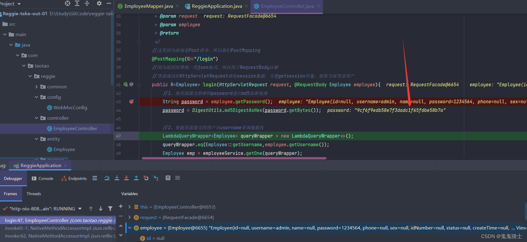Image resolution: width=527 pixels, height=242 pixels.
Task: Select opened file in Project panel
Action: 68,3
